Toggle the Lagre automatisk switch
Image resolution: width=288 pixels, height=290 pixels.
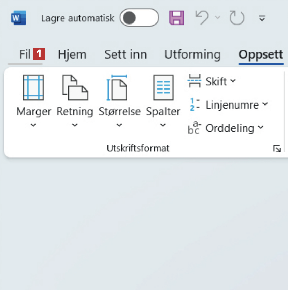point(139,18)
